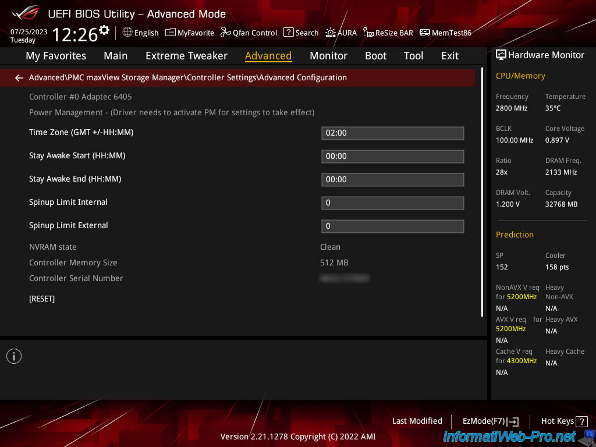Screen dimensions: 596x447
Task: Click the CPU/Memory section heading
Action: tap(520, 76)
